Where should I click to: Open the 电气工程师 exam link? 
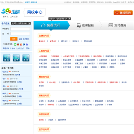pyautogui.click(x=43, y=67)
